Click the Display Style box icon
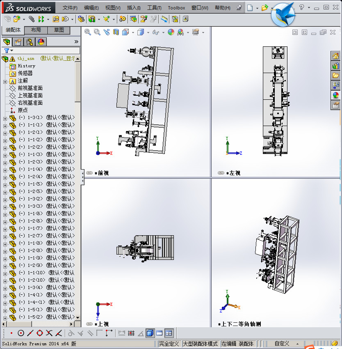This screenshot has height=349, width=342. tap(141, 32)
